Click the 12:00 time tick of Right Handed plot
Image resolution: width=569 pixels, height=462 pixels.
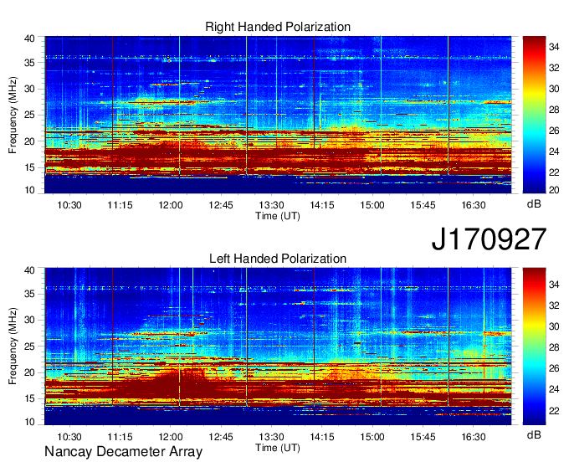(171, 205)
